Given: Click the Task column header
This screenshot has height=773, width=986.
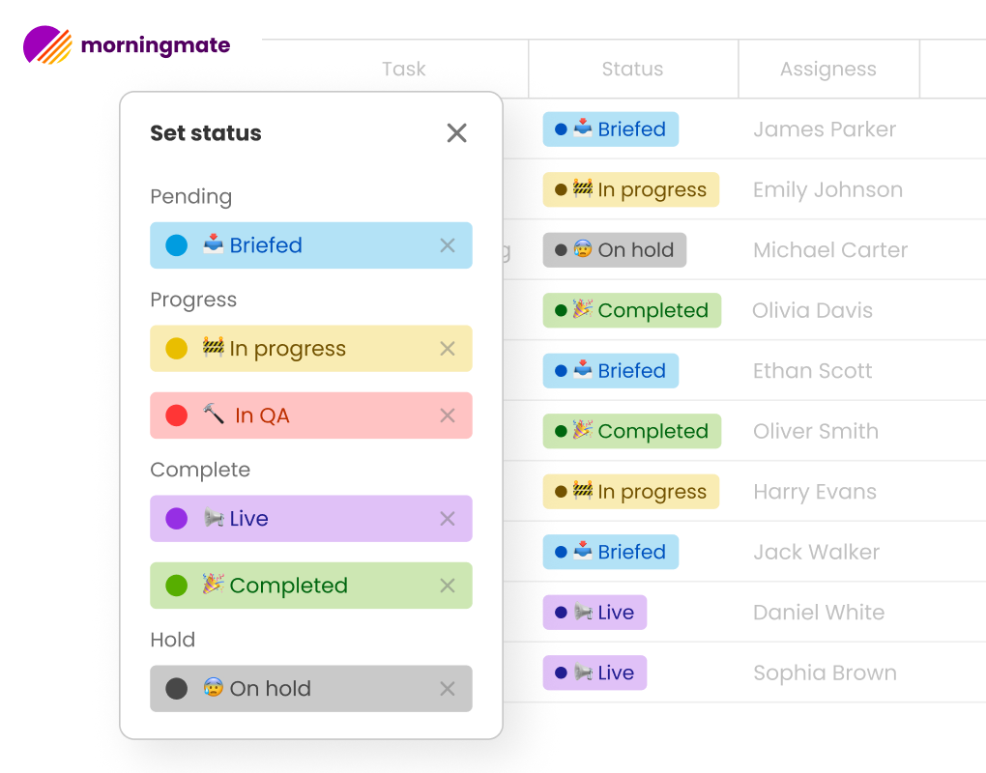Looking at the screenshot, I should [x=403, y=69].
